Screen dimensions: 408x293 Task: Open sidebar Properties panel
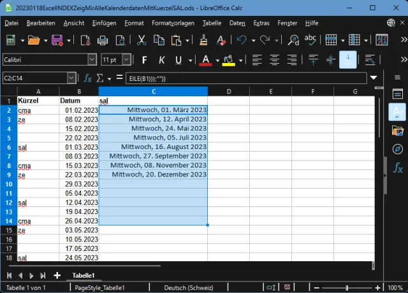(398, 94)
